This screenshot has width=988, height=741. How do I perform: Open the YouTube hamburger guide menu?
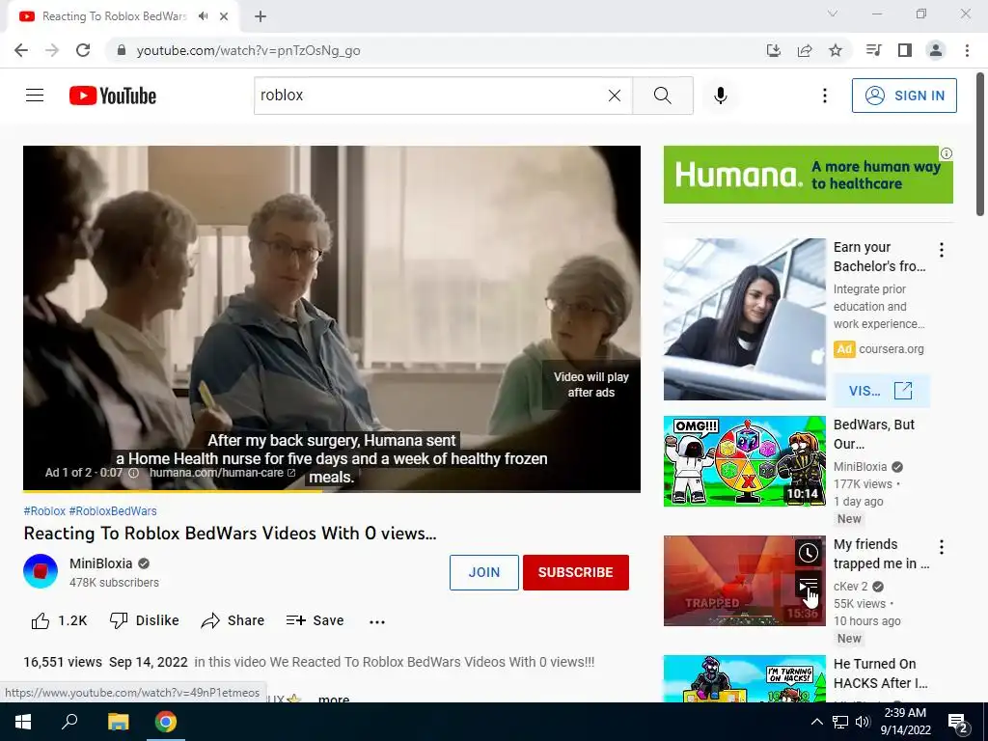(x=35, y=96)
